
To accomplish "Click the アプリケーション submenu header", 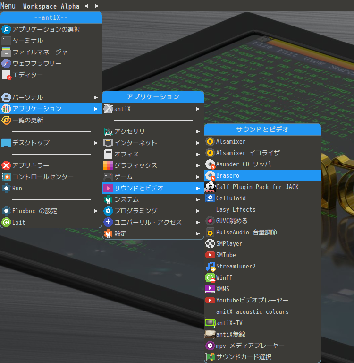I will click(x=153, y=97).
